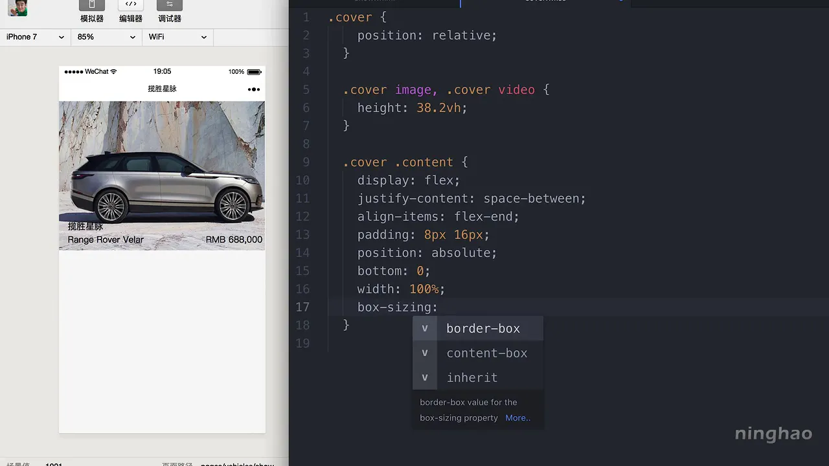Click the Range Rover car image
Viewport: 829px width, 466px height.
point(162,175)
